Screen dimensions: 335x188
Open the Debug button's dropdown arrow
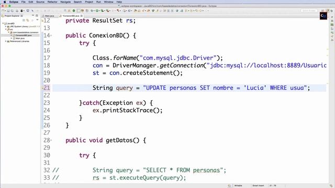(x=94, y=10)
